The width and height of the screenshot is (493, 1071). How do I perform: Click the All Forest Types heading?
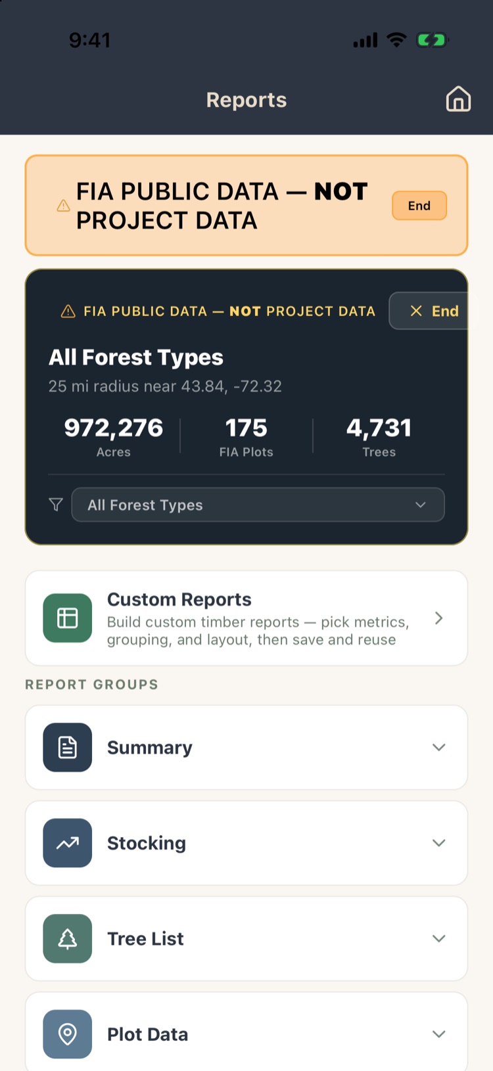point(136,357)
